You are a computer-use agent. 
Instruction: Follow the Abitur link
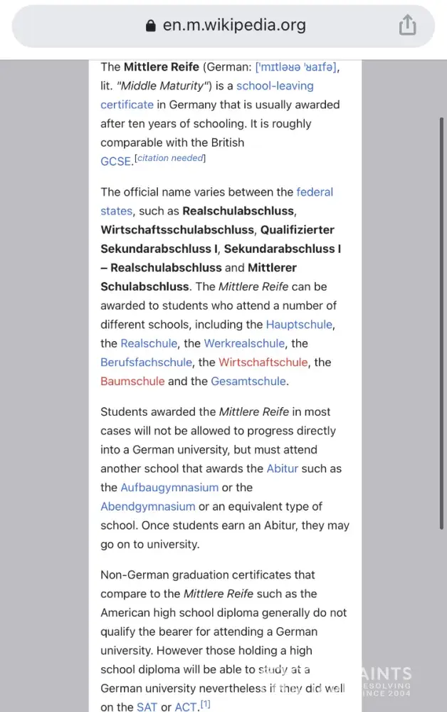(283, 468)
